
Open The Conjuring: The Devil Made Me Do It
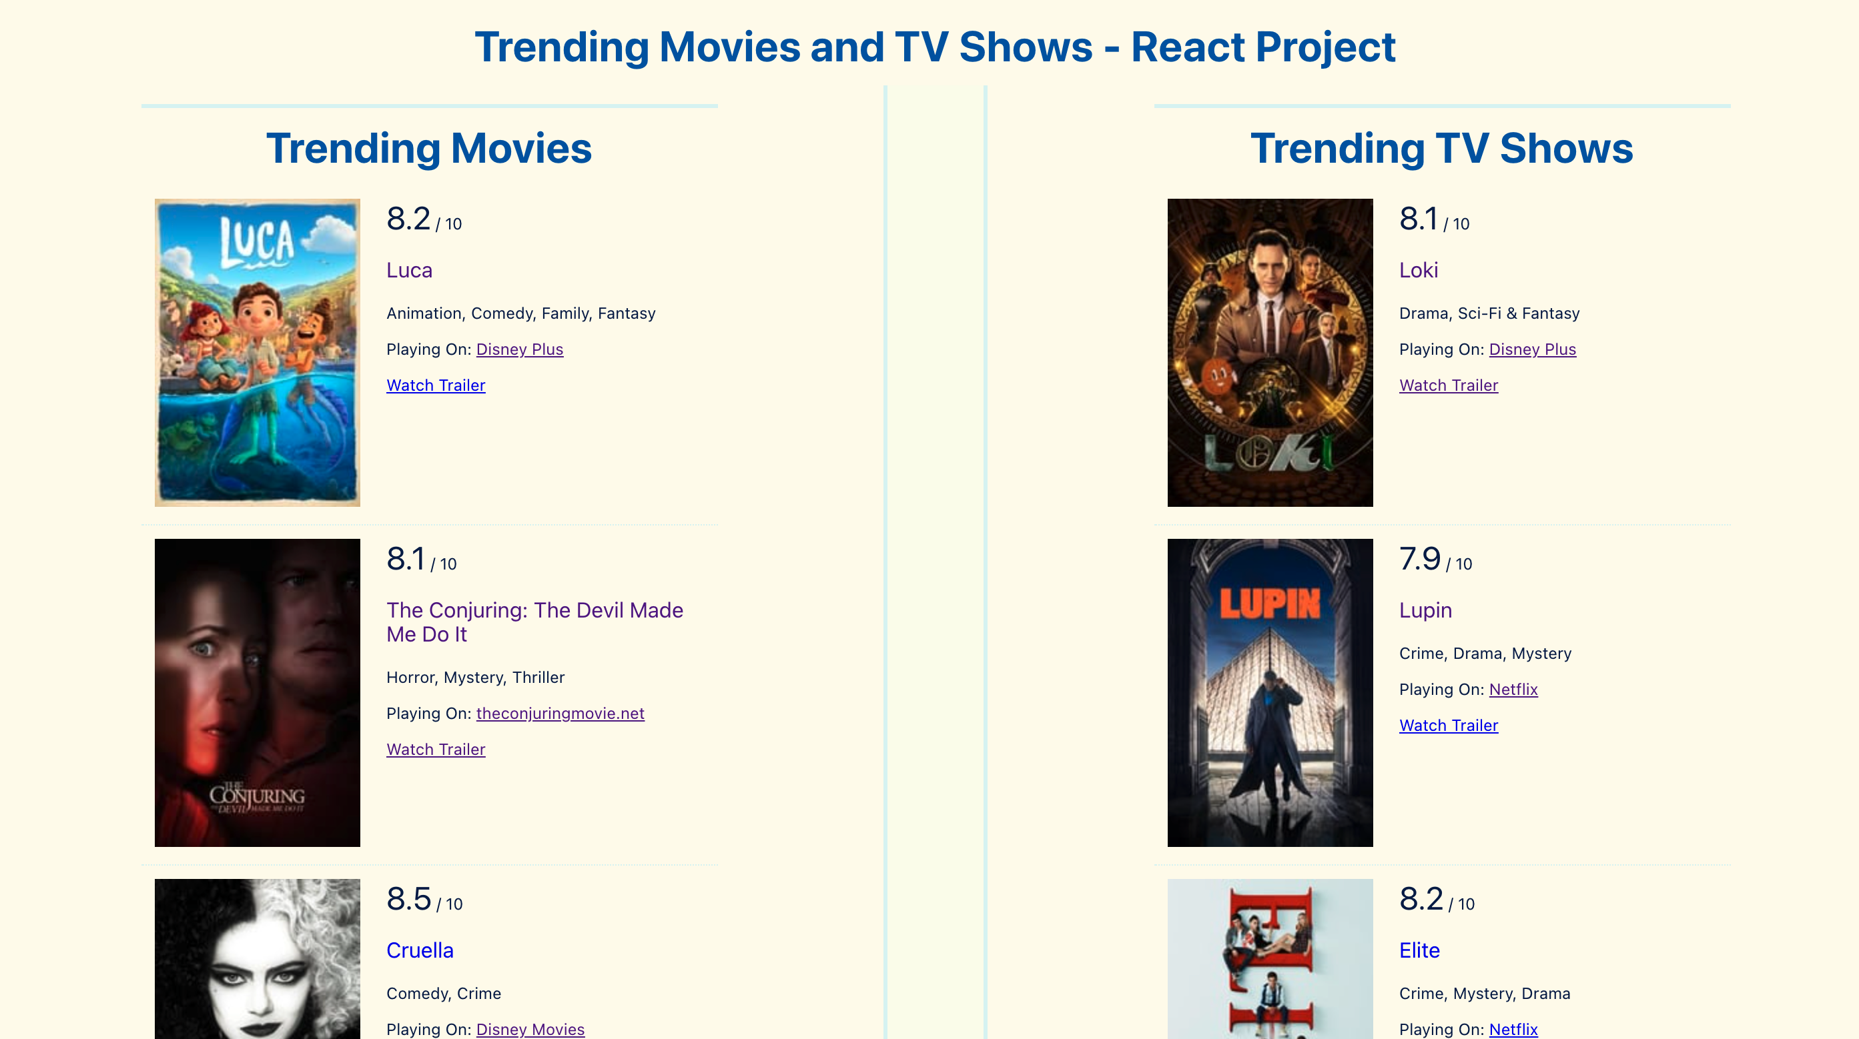534,622
